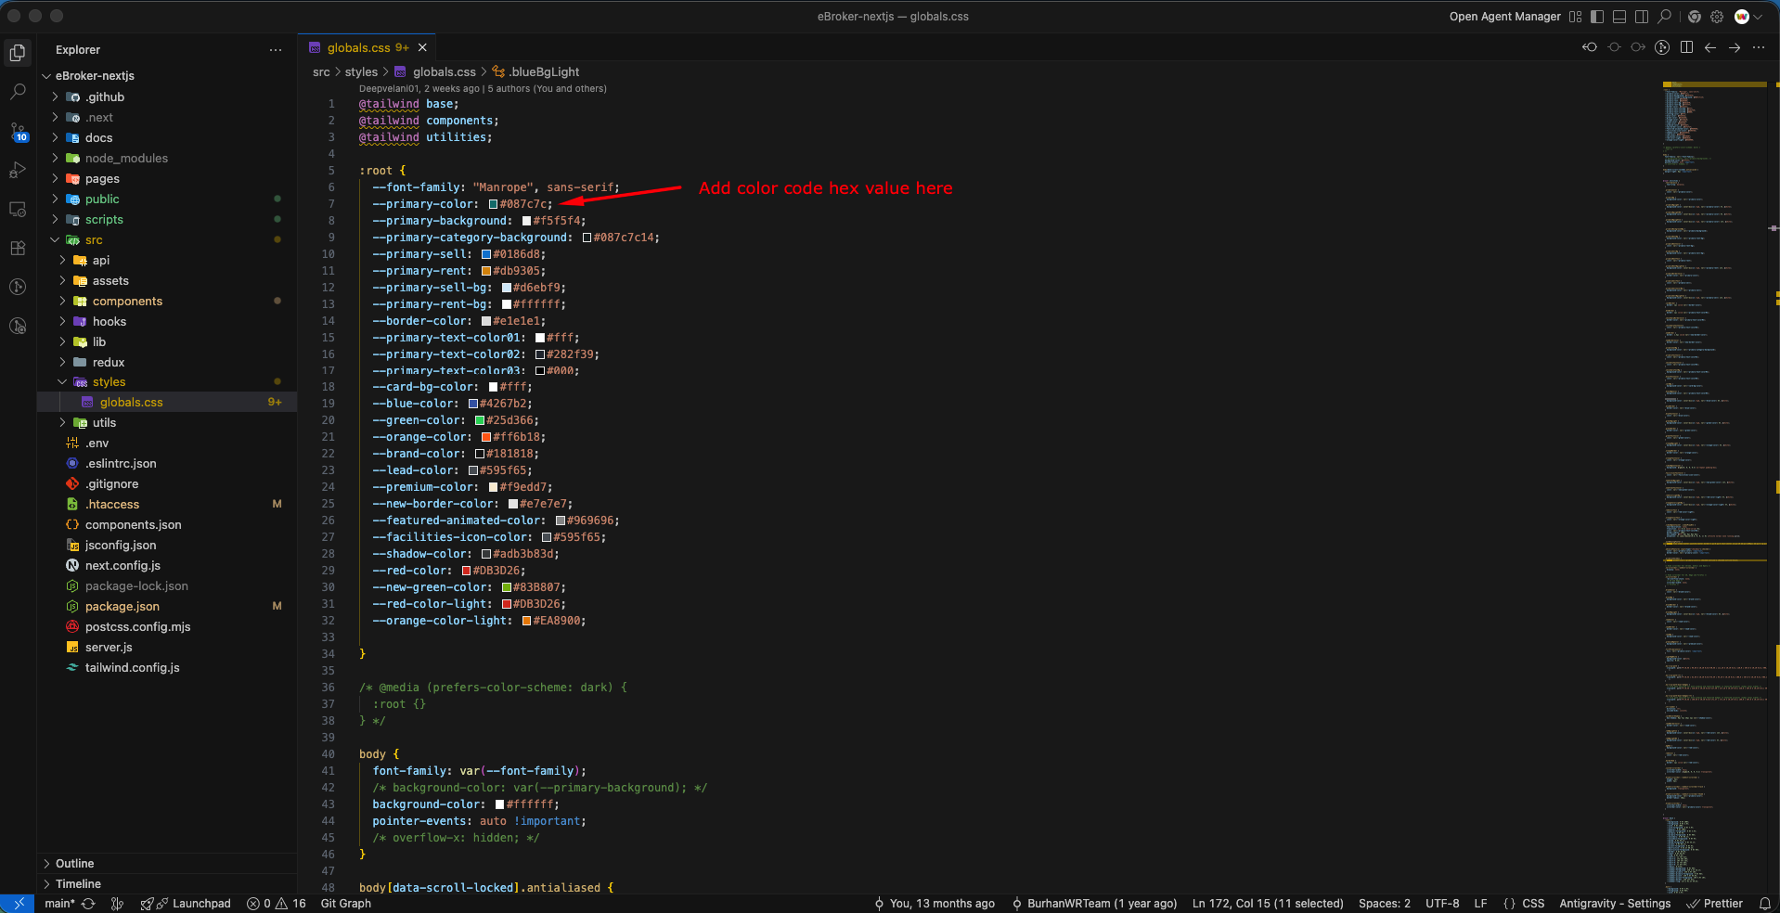Open Git Graph from status bar
Screen dimensions: 1780x913
coord(345,903)
